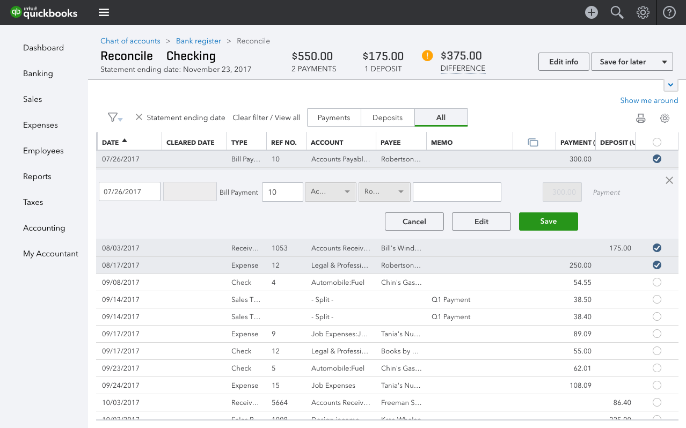This screenshot has height=428, width=686.
Task: Mark the 62.01 Automobile:Fuel check cleared
Action: point(657,368)
